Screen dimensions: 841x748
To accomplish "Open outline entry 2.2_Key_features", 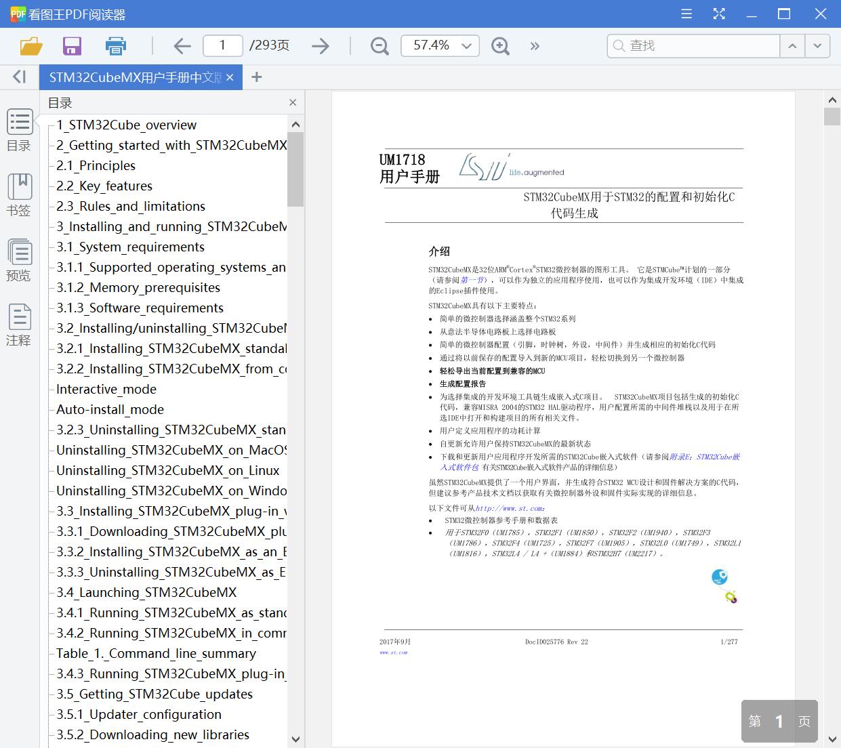I will (104, 186).
